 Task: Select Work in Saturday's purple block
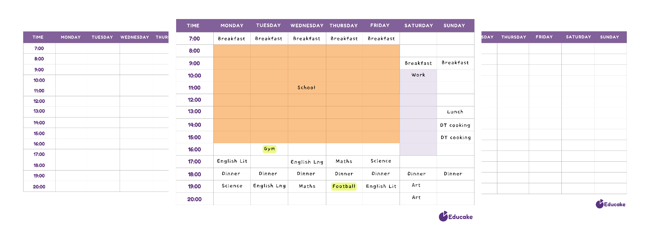click(x=418, y=75)
